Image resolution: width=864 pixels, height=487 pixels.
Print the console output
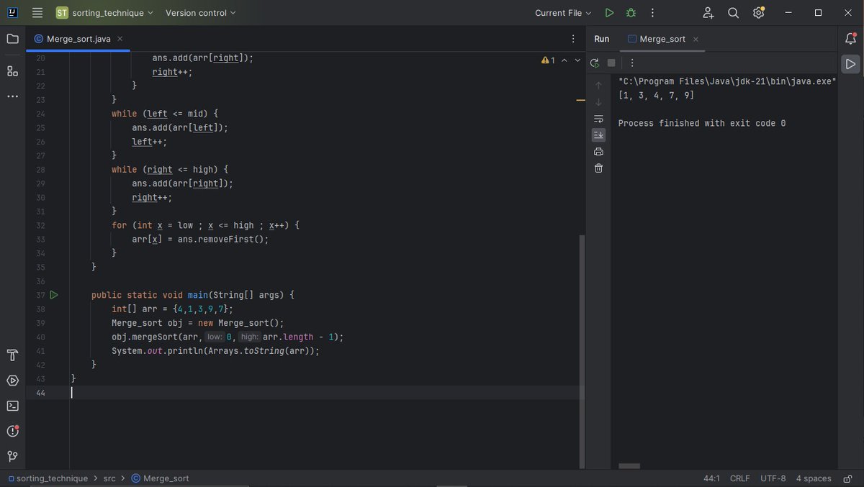(x=598, y=151)
